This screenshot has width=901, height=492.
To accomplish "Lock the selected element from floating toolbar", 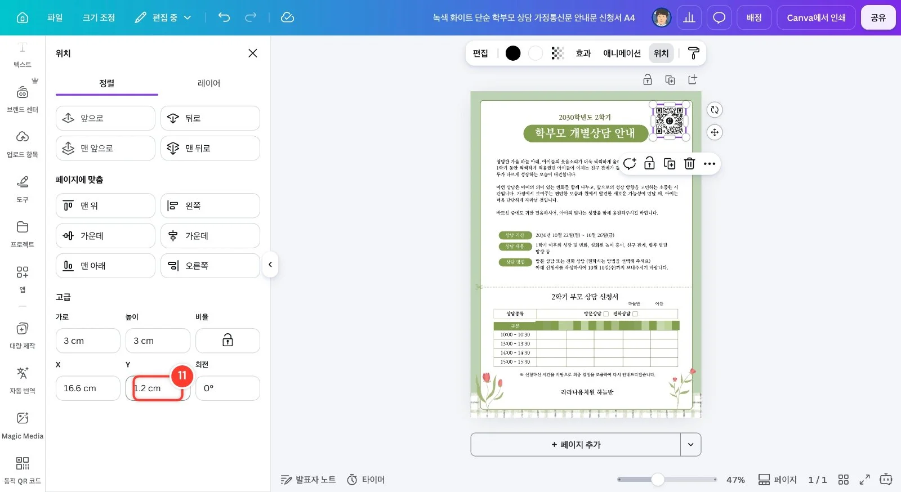I will 649,163.
